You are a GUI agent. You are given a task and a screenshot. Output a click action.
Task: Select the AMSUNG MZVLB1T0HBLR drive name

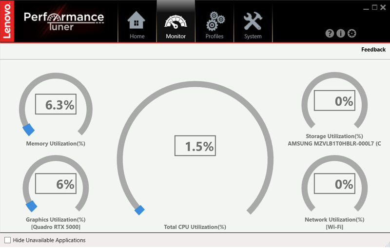[334, 144]
